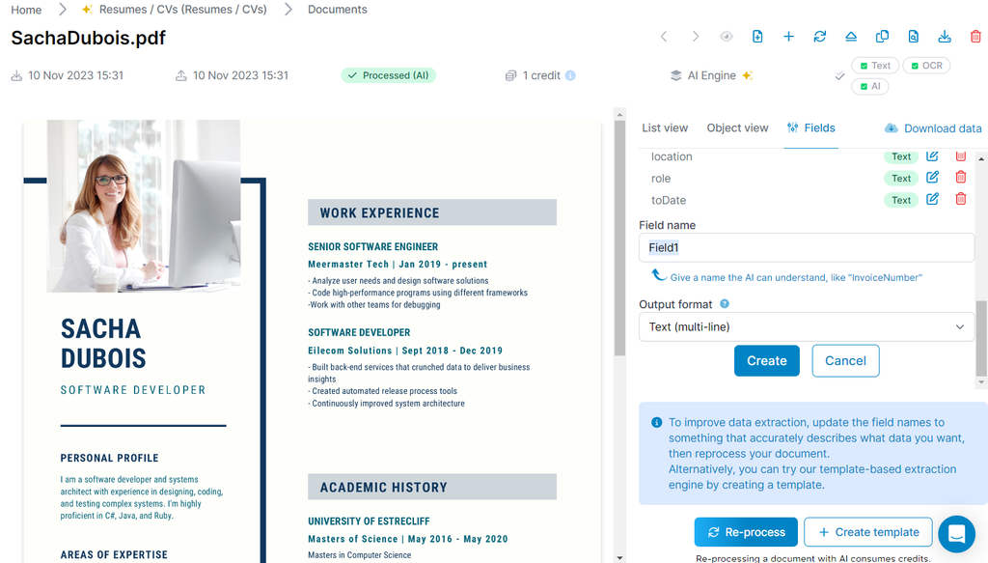Image resolution: width=988 pixels, height=563 pixels.
Task: Toggle the Text extraction badge
Action: pyautogui.click(x=874, y=65)
